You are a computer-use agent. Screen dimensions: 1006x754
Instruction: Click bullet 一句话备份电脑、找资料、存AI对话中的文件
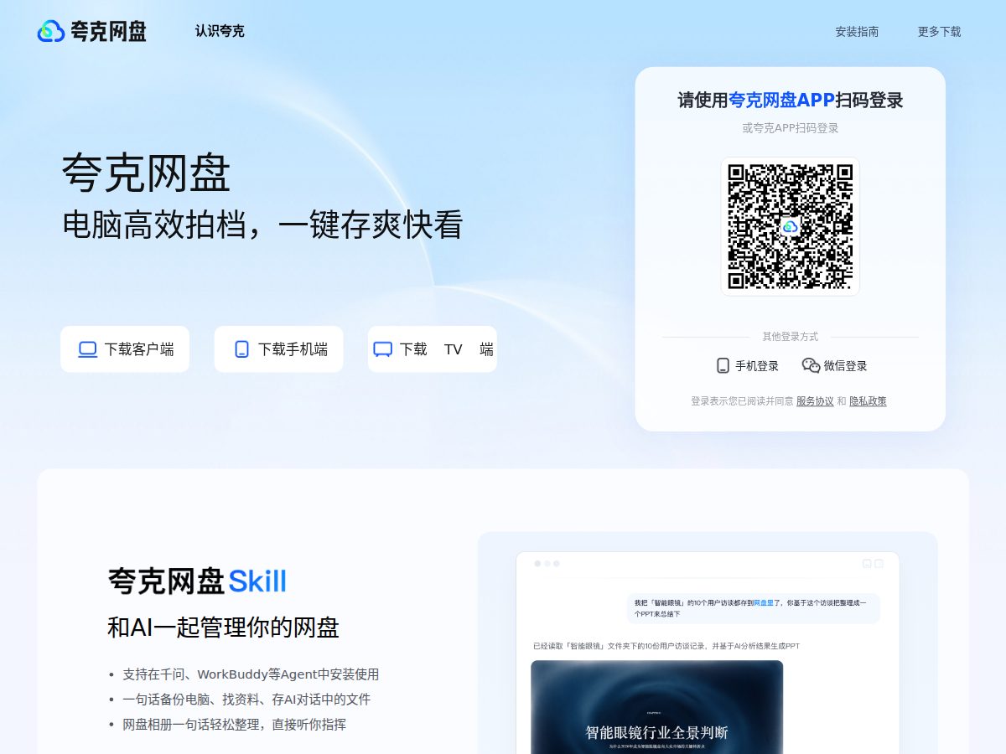tap(246, 700)
